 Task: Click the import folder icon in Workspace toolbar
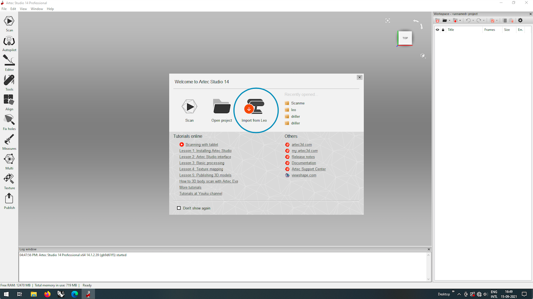click(455, 21)
